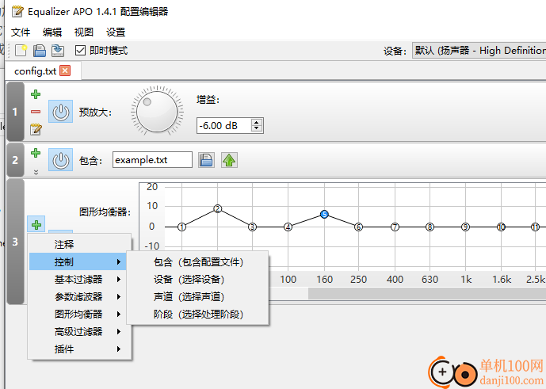Click the 400 frequency label
This screenshot has width=546, height=389.
395,280
